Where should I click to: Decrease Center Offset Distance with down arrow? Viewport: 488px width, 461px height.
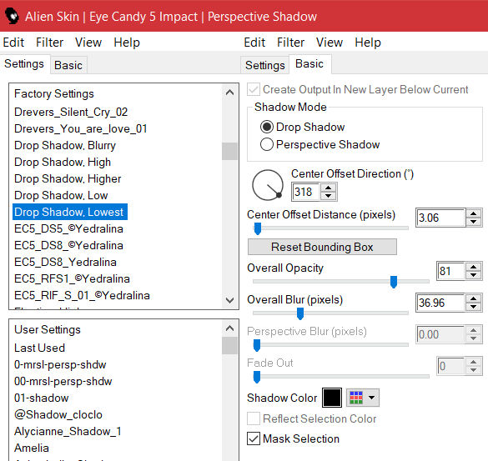473,222
